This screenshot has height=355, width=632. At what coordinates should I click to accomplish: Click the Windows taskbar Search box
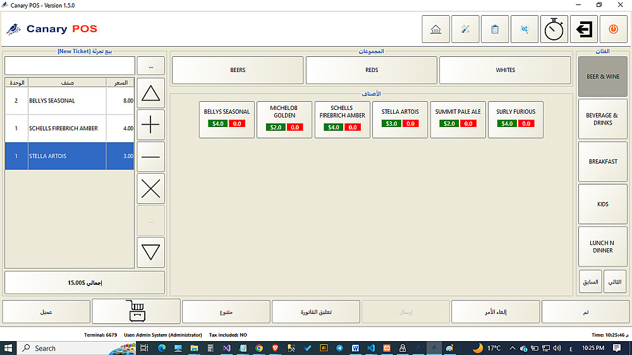click(x=76, y=348)
